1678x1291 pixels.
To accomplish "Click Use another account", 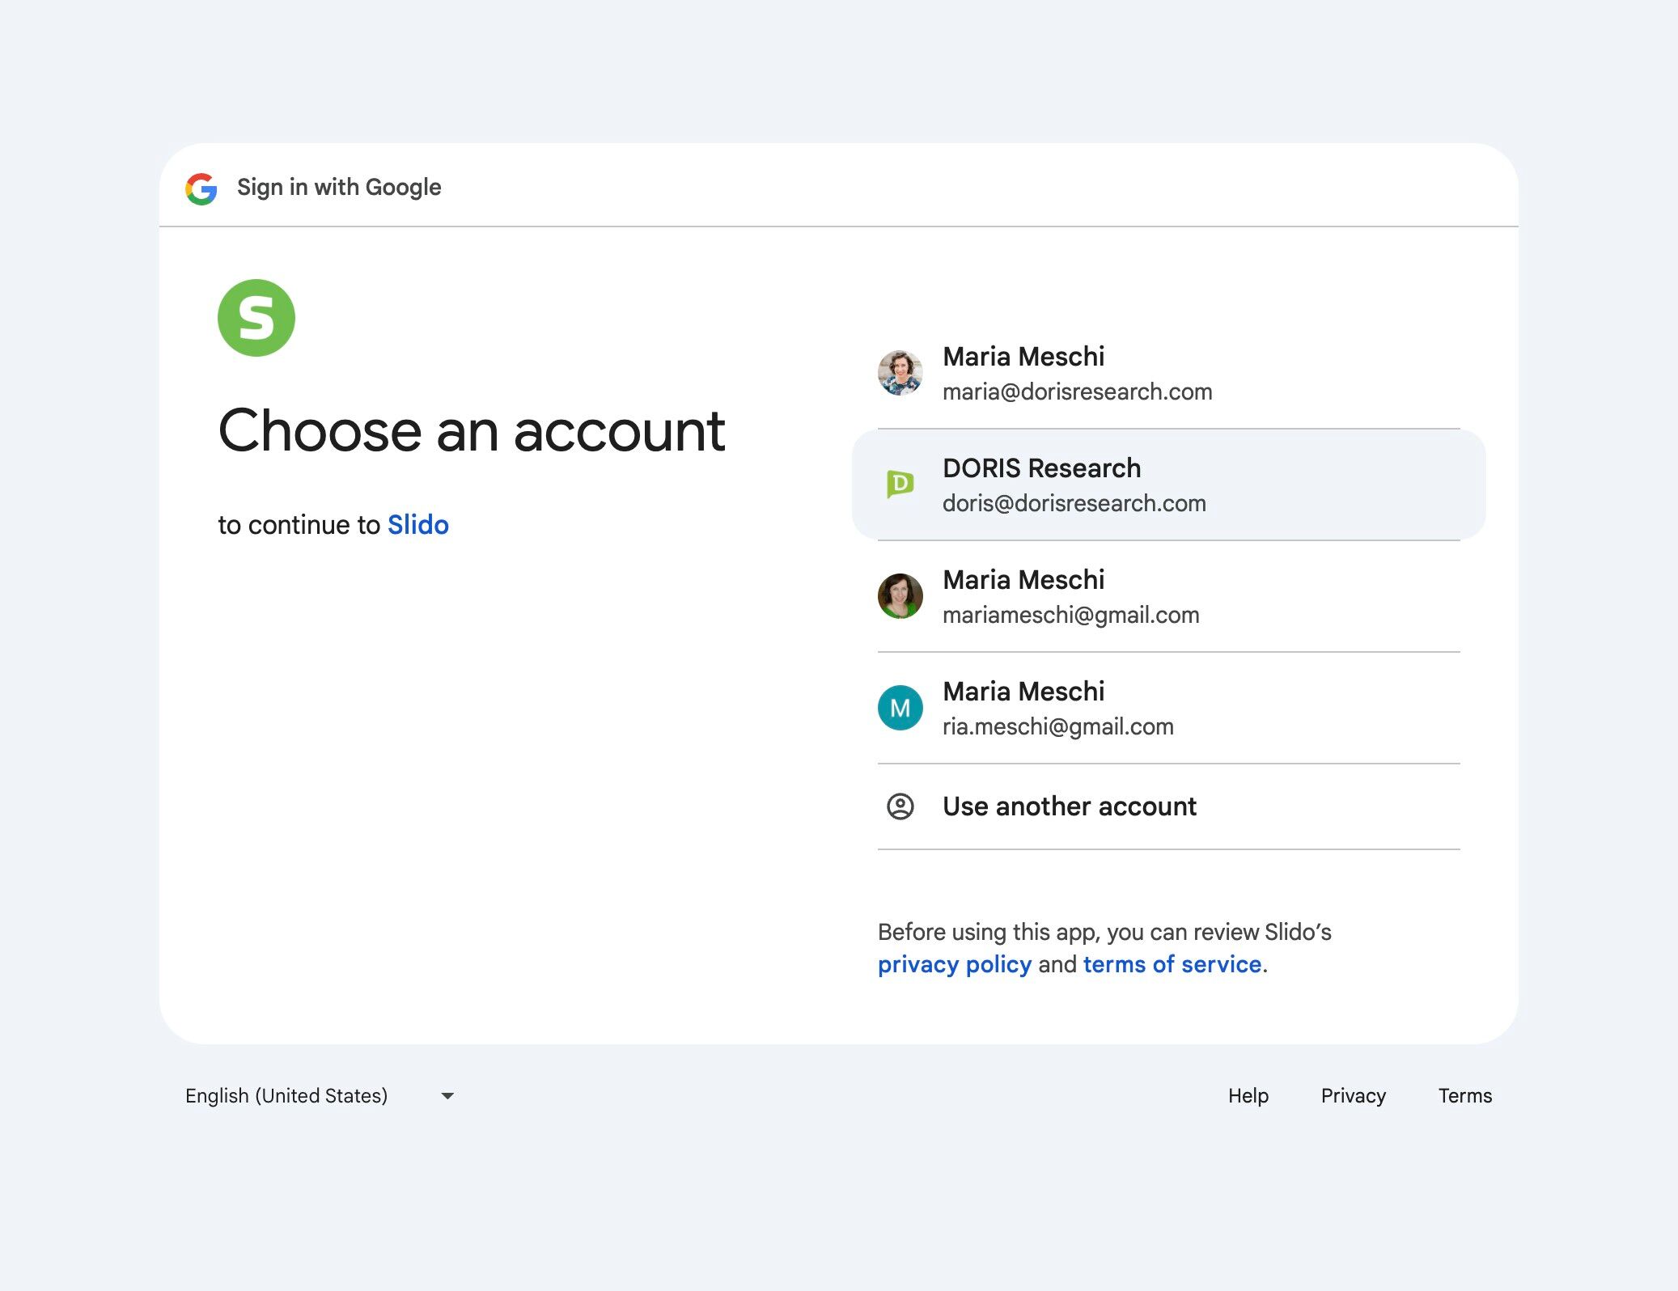I will pos(1069,806).
